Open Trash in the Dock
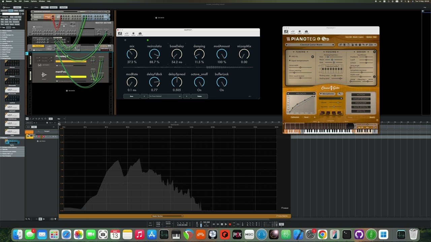 413,234
